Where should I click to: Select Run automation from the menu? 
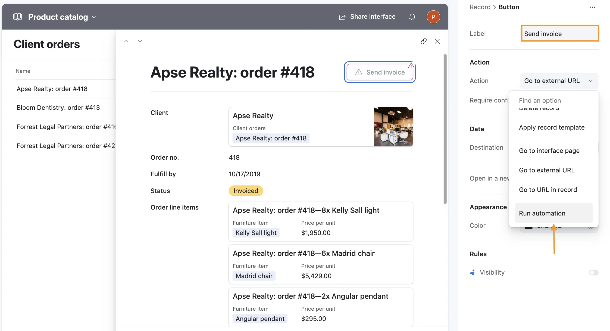point(542,213)
